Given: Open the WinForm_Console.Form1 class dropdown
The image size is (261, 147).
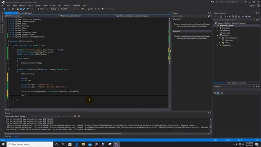Looking at the screenshot, I should pos(88,16).
